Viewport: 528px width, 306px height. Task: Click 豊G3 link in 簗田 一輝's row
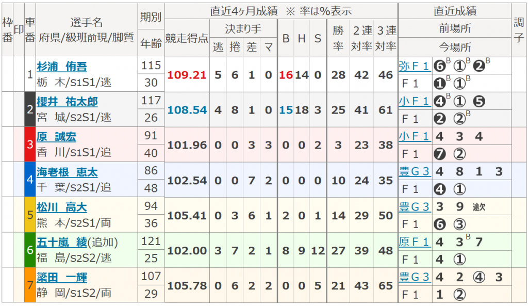(414, 277)
